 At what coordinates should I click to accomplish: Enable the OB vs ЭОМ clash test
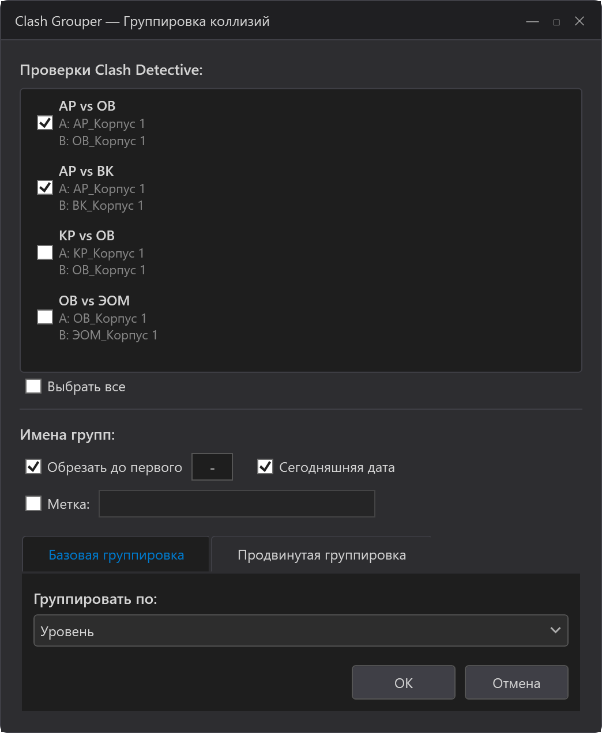(x=45, y=317)
